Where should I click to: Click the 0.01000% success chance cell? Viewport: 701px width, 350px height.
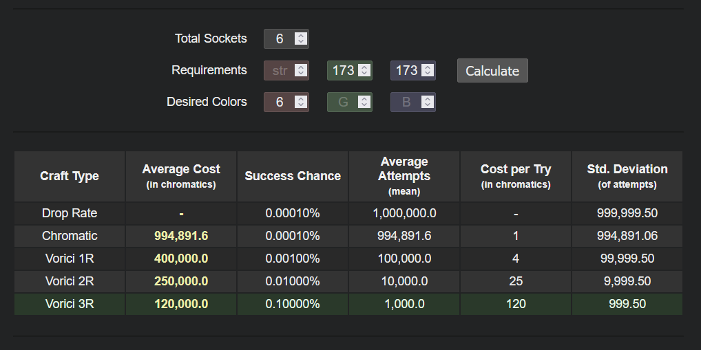tap(293, 282)
